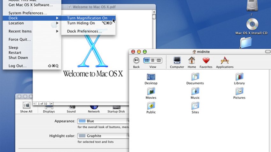Toggle the Finder toolbar pill button
Screen dimensions: 271x152
coord(268,52)
